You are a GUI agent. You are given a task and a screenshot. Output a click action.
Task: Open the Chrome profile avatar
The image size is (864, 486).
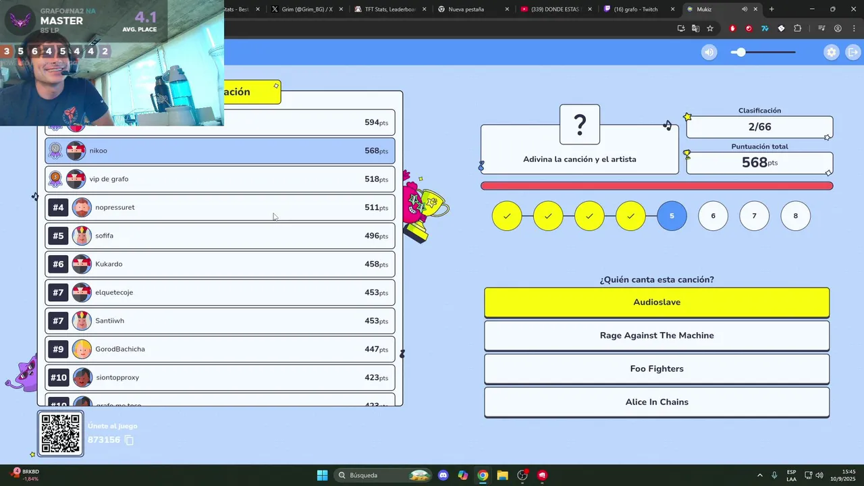(x=838, y=28)
